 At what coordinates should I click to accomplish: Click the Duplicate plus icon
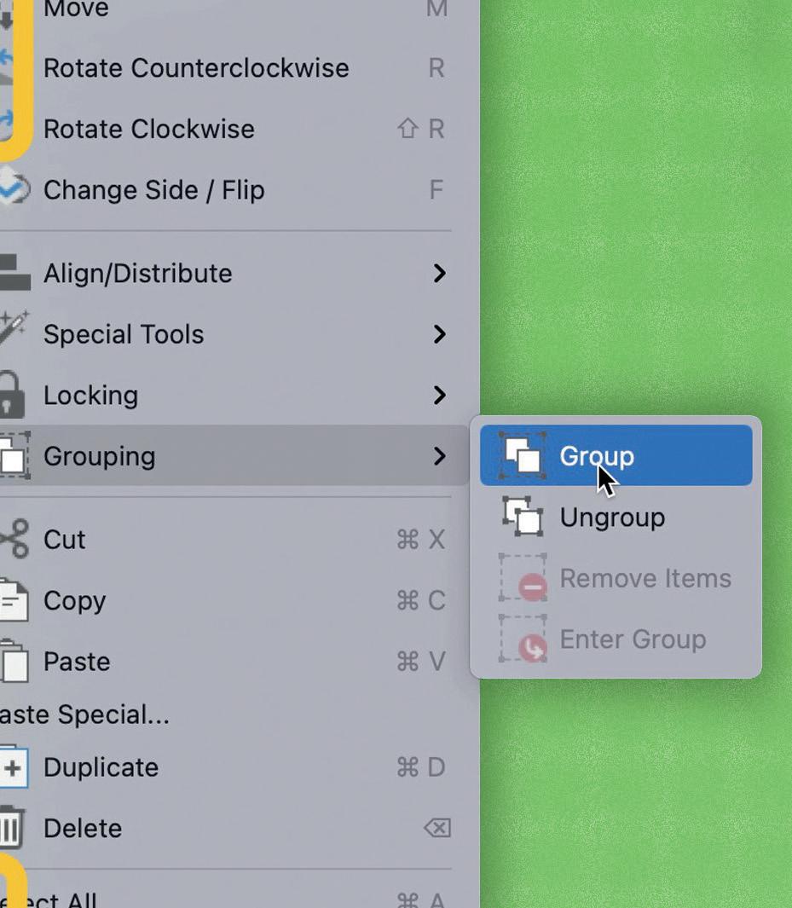point(14,766)
